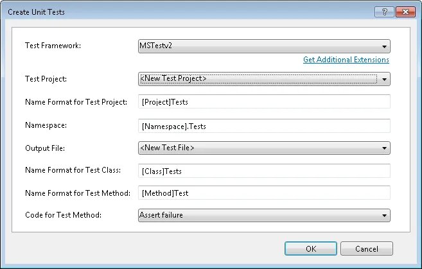Open the Assert failure code dropdown
The height and width of the screenshot is (269, 422).
pos(263,215)
